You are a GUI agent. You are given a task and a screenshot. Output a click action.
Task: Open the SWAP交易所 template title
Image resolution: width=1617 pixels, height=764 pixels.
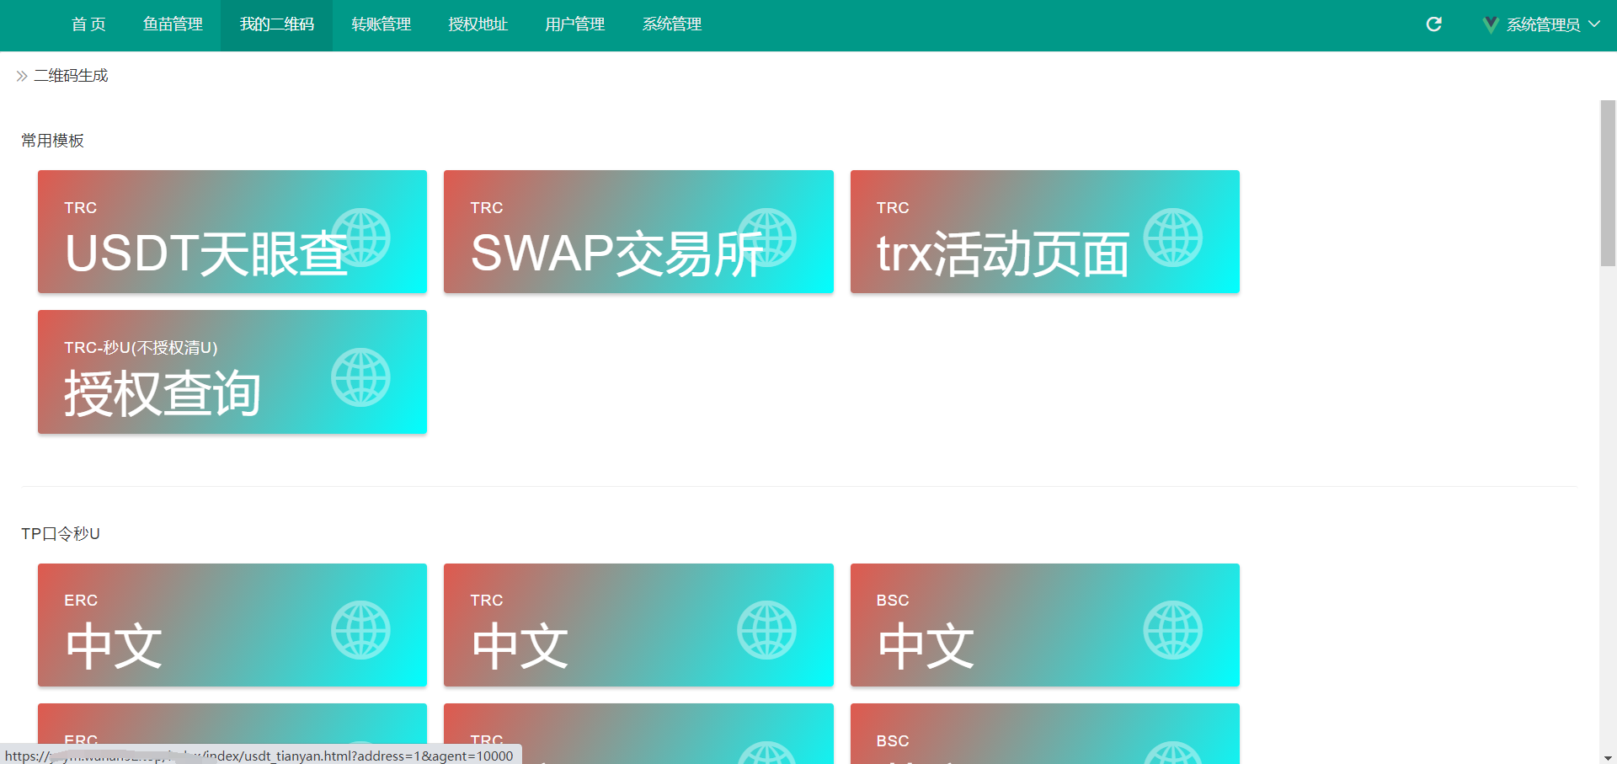pos(616,253)
